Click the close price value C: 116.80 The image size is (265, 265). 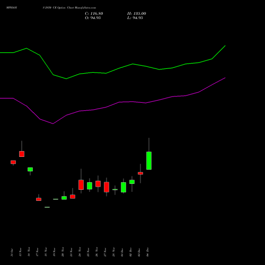click(94, 14)
